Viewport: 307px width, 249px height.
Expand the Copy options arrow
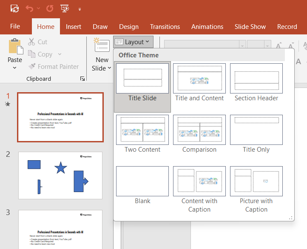60,54
